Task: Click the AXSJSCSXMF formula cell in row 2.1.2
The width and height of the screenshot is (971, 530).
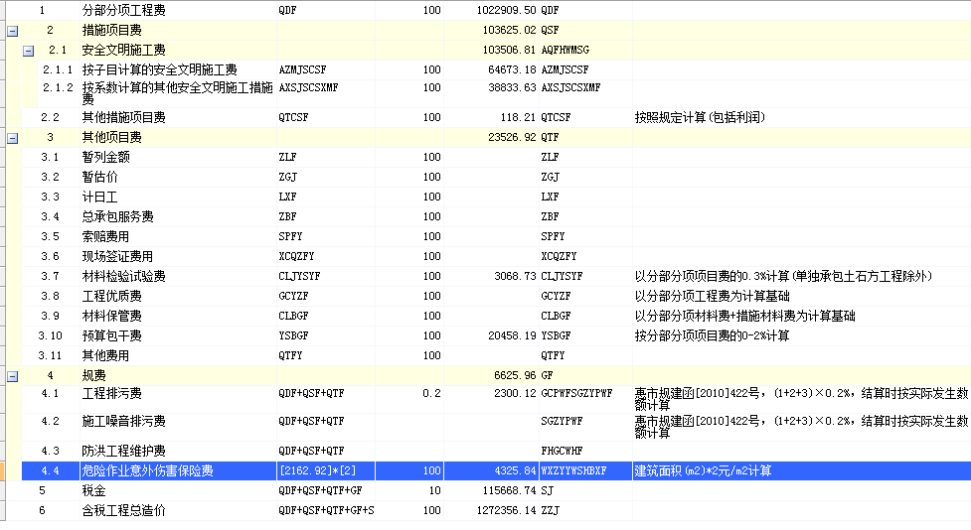Action: [326, 93]
